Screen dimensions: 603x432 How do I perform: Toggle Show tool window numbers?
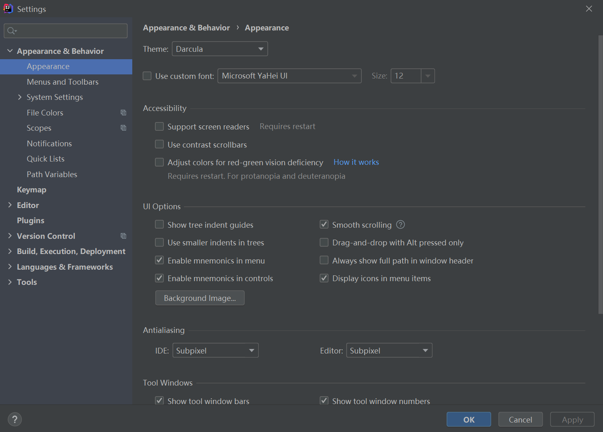(324, 400)
